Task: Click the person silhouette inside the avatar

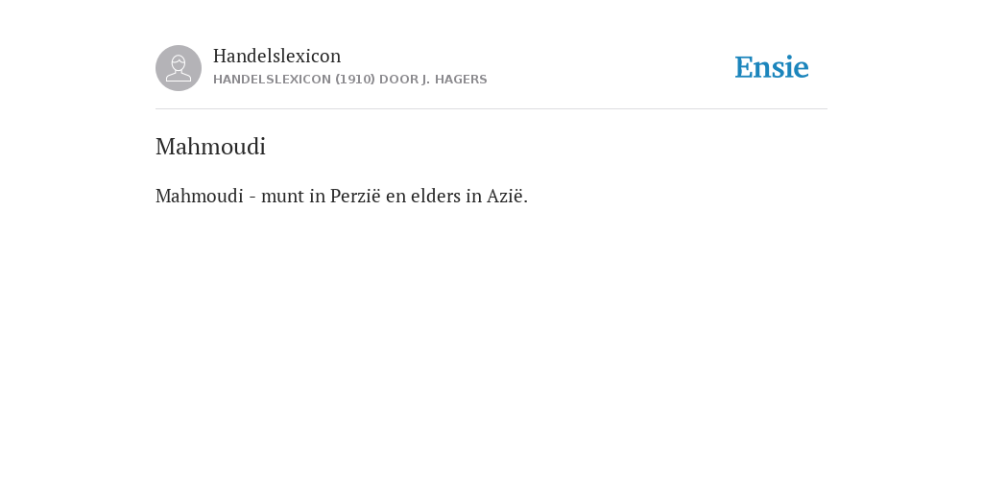Action: (179, 68)
